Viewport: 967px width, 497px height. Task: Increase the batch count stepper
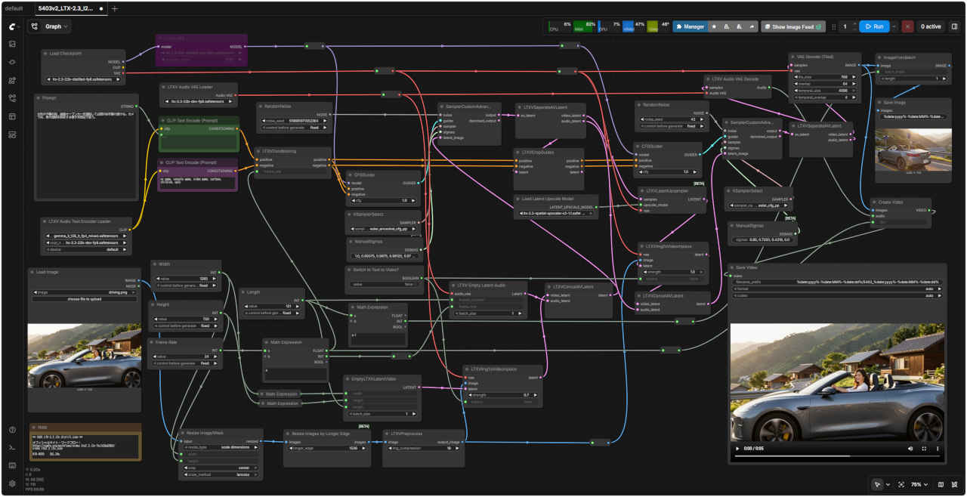[854, 23]
